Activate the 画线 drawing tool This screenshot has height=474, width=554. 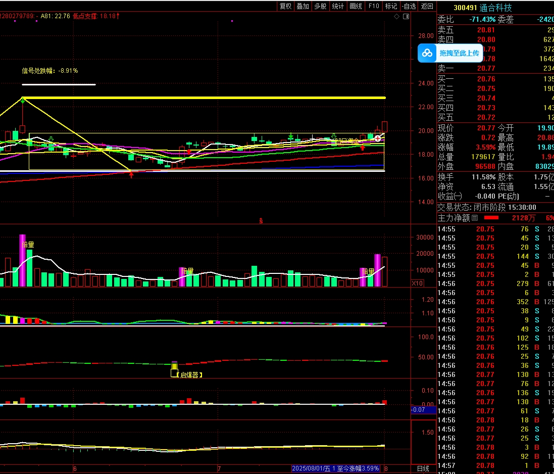pos(356,6)
